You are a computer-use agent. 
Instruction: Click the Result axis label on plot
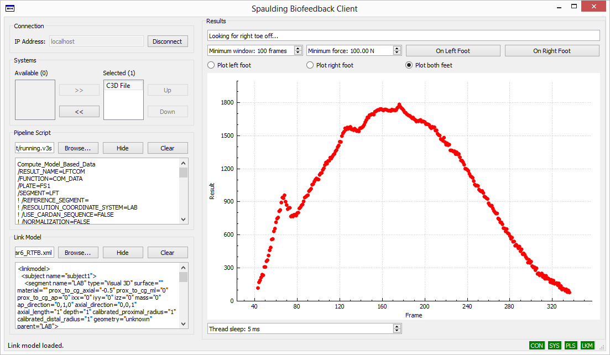click(x=212, y=191)
